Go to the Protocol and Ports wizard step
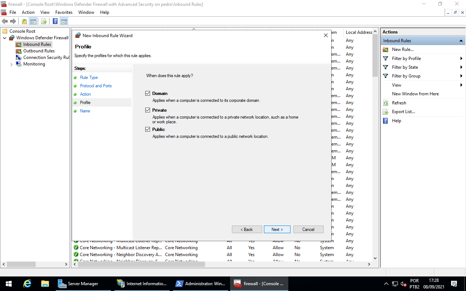 pos(96,86)
